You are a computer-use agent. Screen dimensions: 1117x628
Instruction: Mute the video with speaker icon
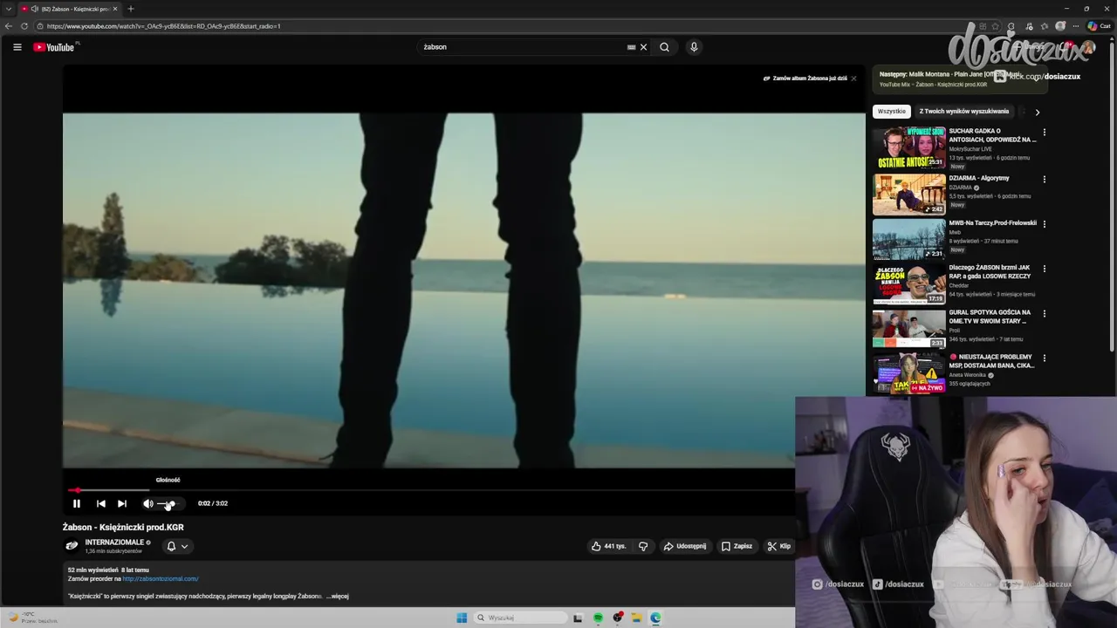coord(148,503)
